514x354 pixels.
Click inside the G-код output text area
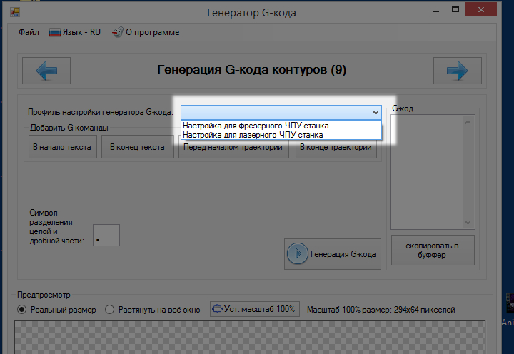point(426,172)
